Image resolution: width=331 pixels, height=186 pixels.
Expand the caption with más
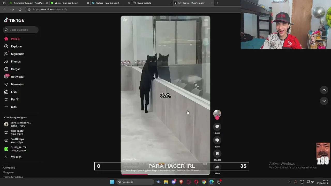pos(205,164)
